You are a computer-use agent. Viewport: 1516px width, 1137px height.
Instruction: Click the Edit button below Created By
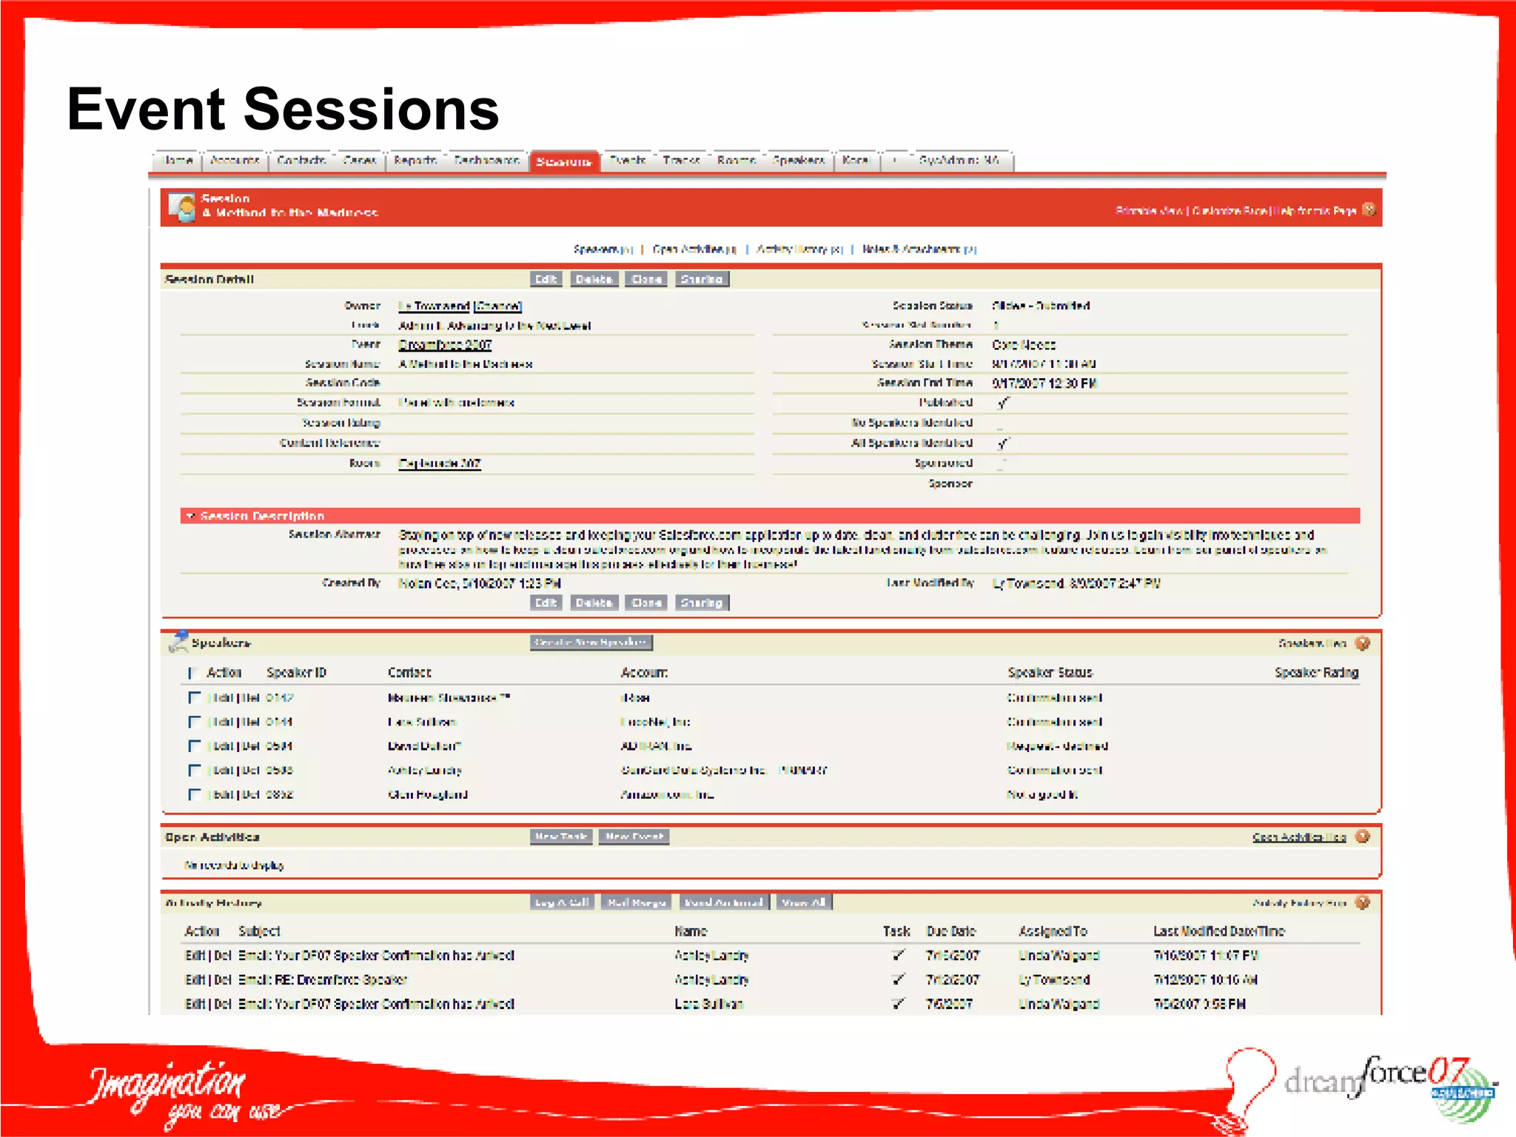tap(546, 603)
